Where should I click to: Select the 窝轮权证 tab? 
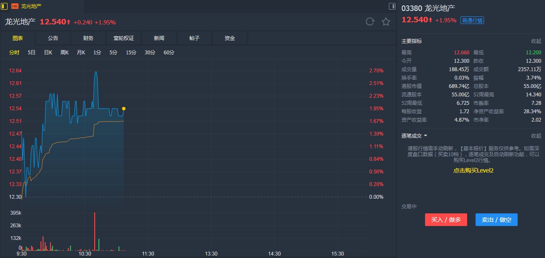click(124, 38)
